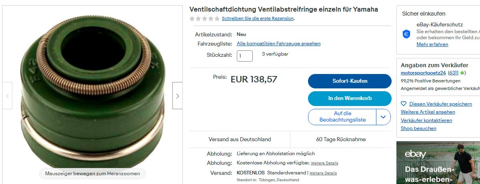Click the eBay logo in the advertisement
This screenshot has height=184, width=480.
[415, 154]
